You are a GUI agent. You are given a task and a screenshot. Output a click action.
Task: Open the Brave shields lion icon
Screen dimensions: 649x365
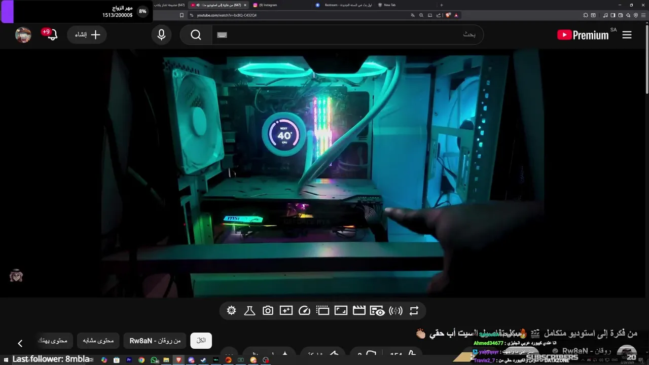[448, 15]
